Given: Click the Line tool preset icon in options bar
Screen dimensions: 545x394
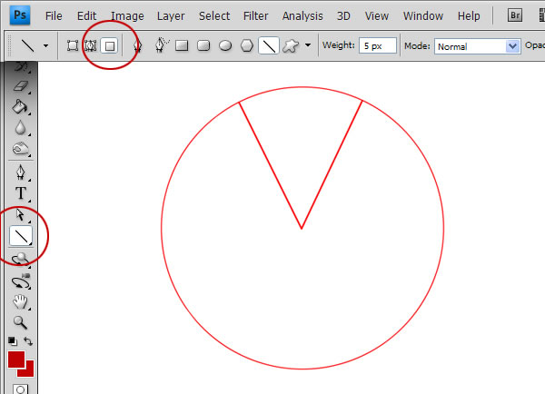Looking at the screenshot, I should click(28, 45).
